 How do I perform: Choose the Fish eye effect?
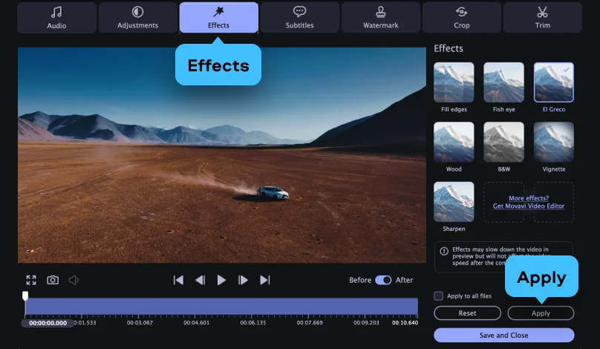point(504,82)
